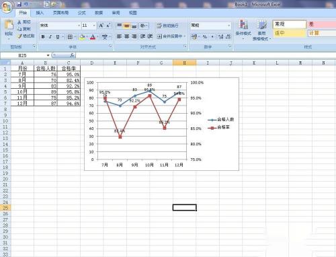The image size is (336, 257).
Task: Click the Wrap Text button
Action: [167, 26]
